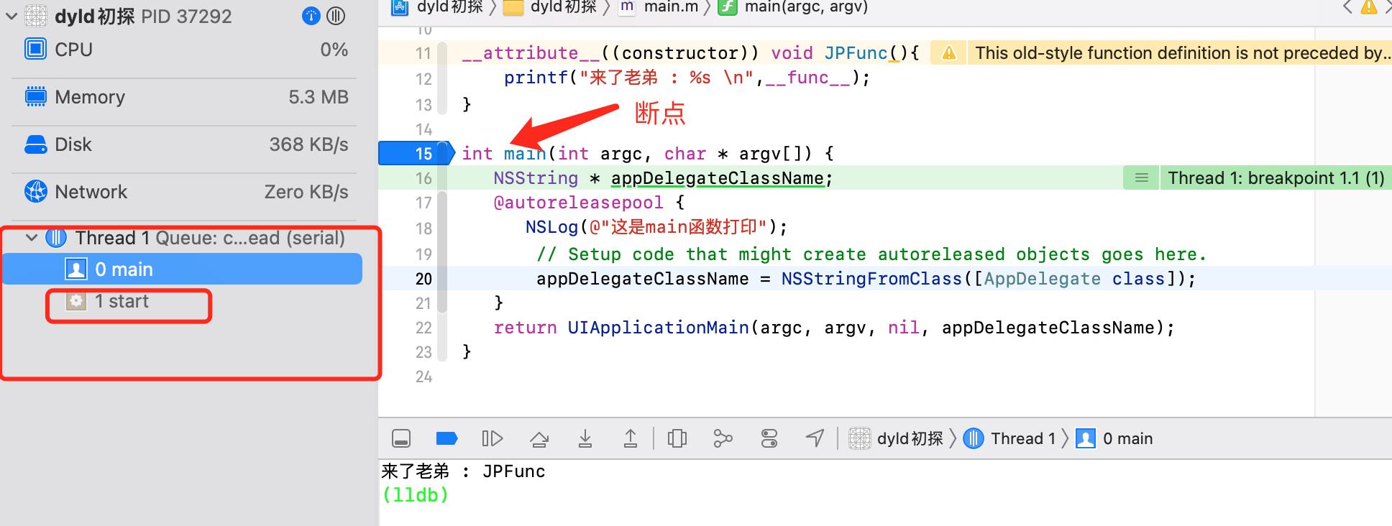The height and width of the screenshot is (526, 1392).
Task: Select Thread 1 in debug bar breadcrumb
Action: 1009,438
